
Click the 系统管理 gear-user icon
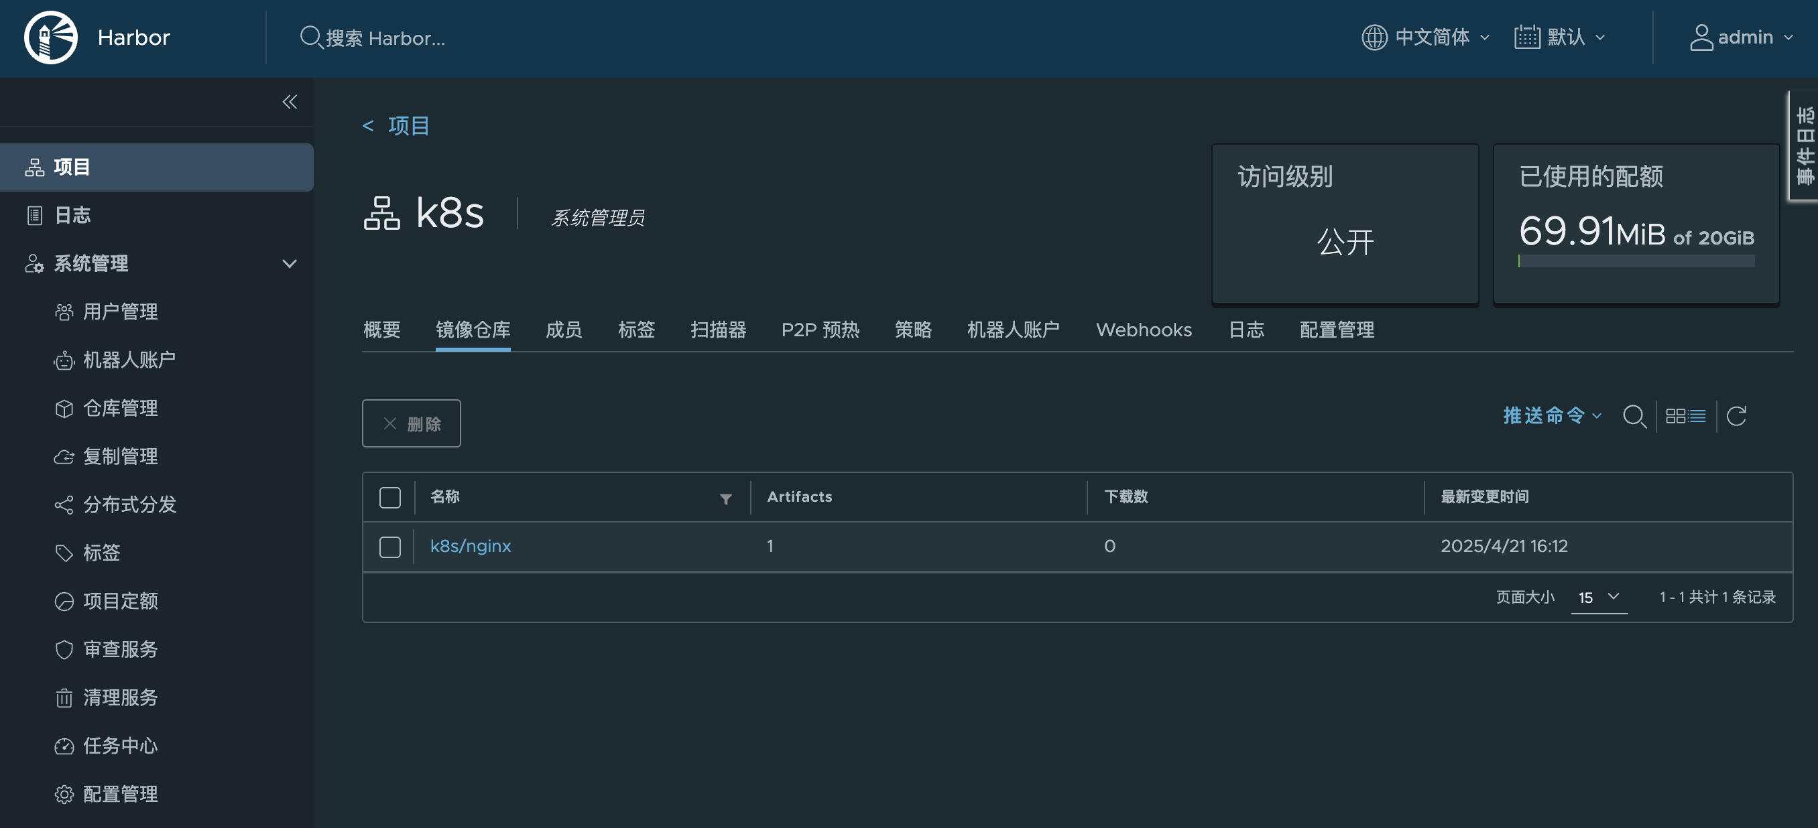(x=35, y=264)
